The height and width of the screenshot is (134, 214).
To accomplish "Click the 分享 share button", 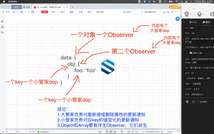I will (166, 12).
